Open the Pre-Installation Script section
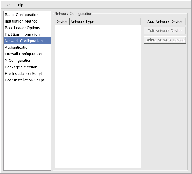This screenshot has height=174, width=192. (23, 74)
